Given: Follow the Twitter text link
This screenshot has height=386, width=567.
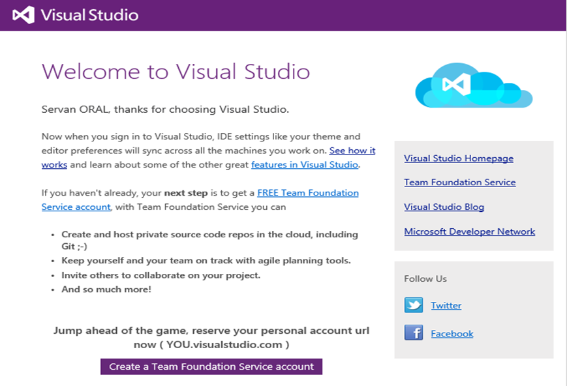Looking at the screenshot, I should (x=446, y=305).
